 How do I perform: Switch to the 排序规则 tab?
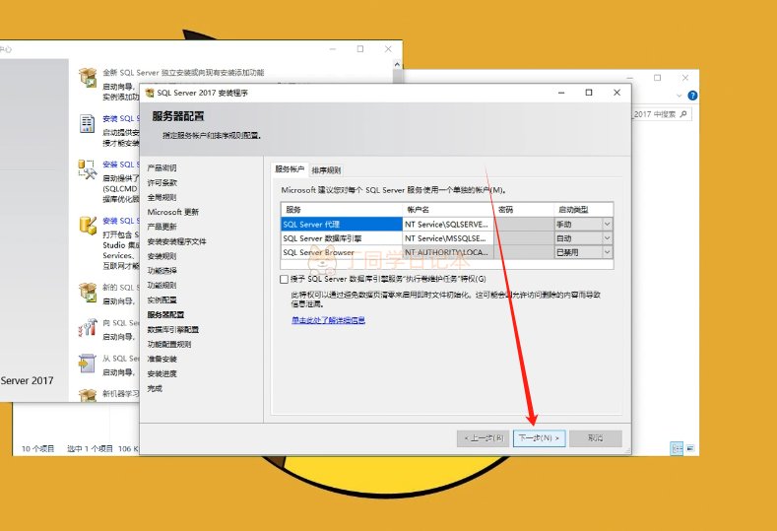pos(326,170)
